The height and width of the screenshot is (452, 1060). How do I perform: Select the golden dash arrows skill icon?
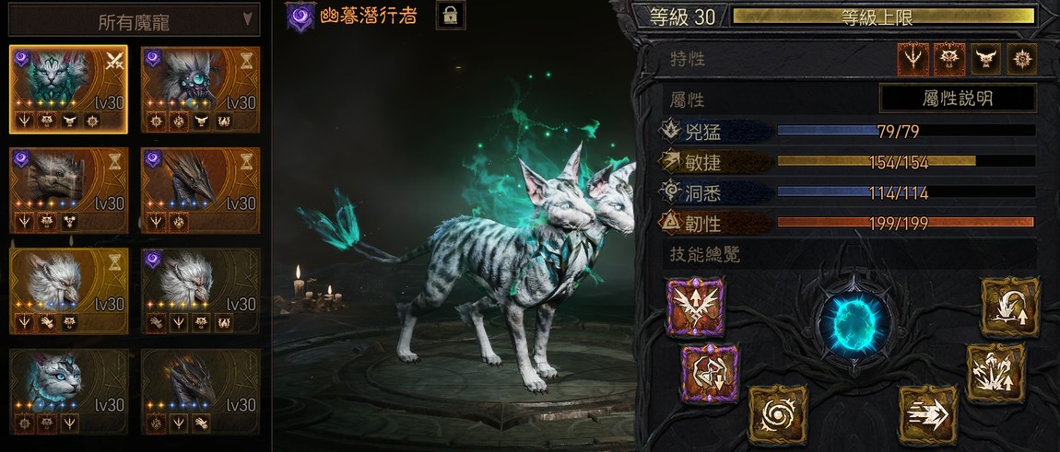coord(927,415)
